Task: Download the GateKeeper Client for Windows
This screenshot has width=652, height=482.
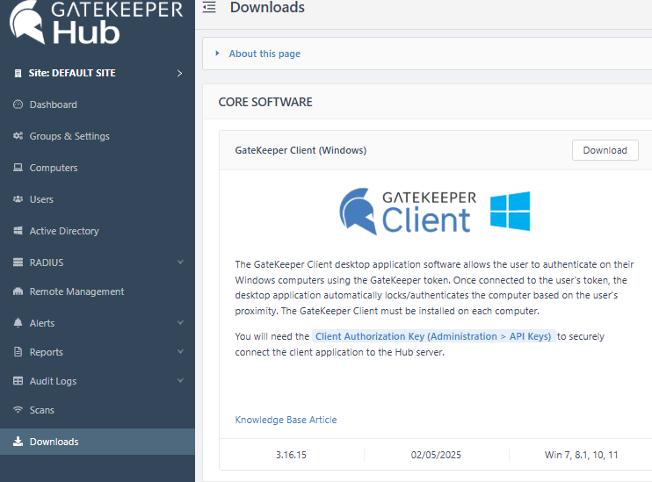Action: [605, 150]
